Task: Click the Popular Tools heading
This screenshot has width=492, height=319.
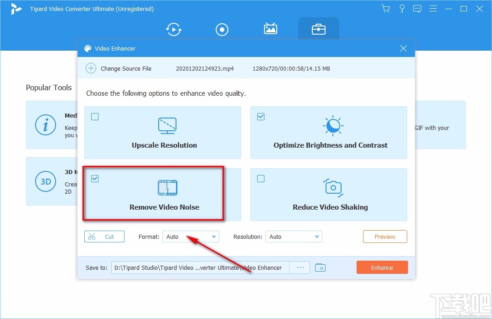Action: click(x=49, y=87)
